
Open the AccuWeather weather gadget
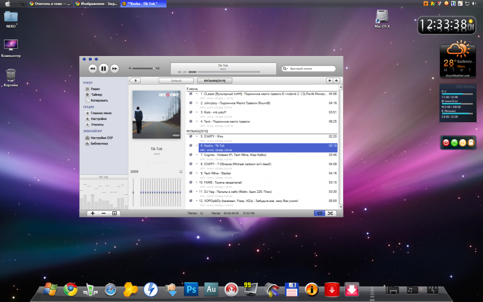point(458,59)
